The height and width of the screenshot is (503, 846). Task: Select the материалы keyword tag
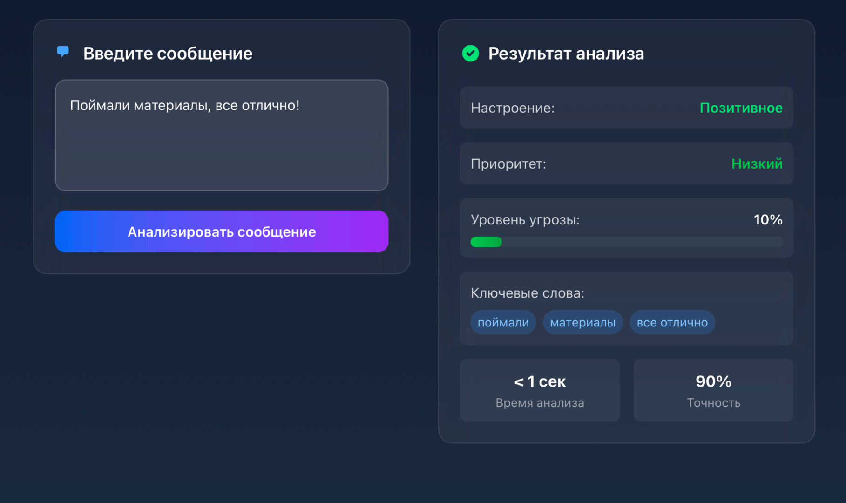click(582, 322)
